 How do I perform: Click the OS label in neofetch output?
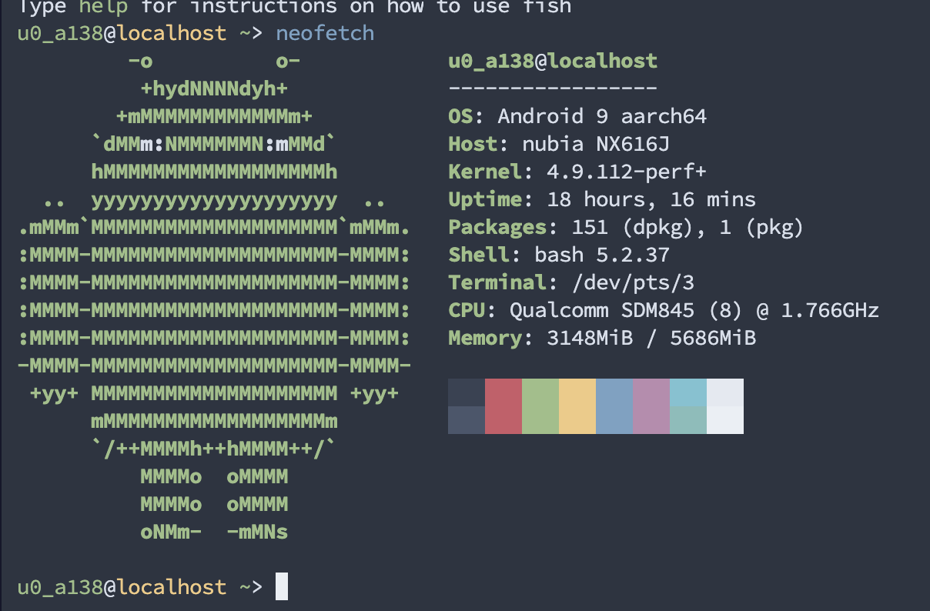tap(460, 116)
